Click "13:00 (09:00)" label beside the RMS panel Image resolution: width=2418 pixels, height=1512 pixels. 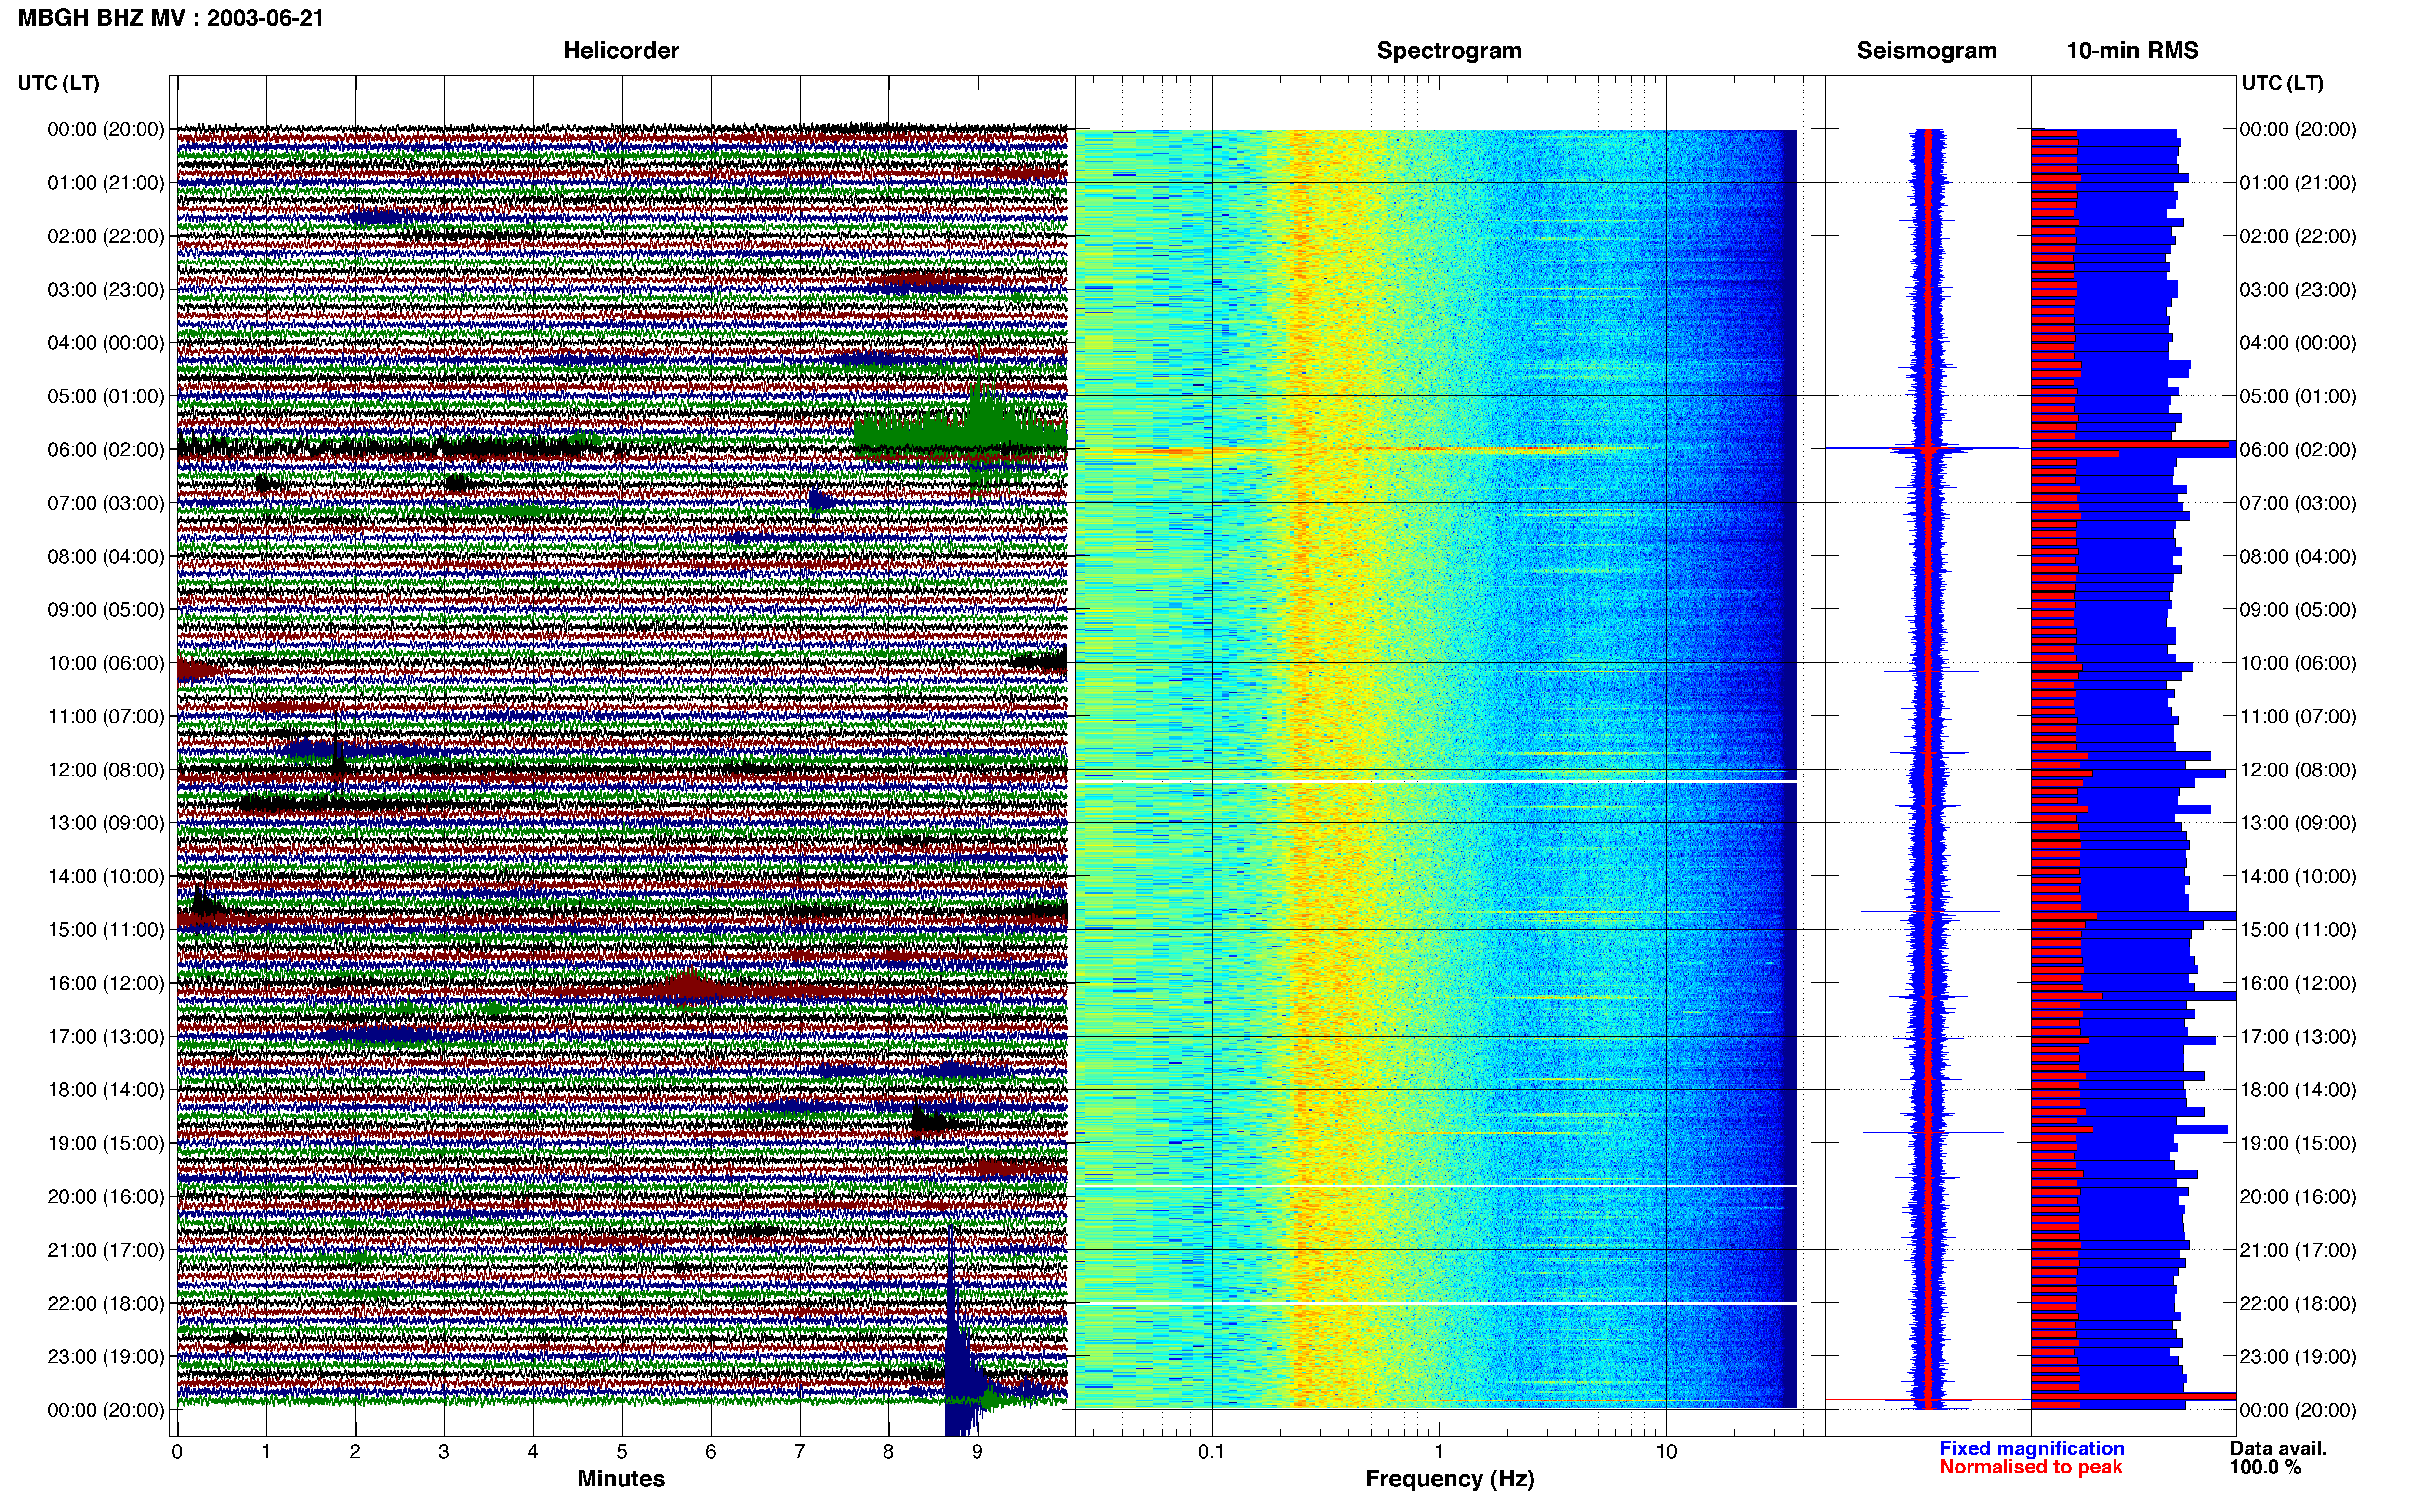[2298, 823]
